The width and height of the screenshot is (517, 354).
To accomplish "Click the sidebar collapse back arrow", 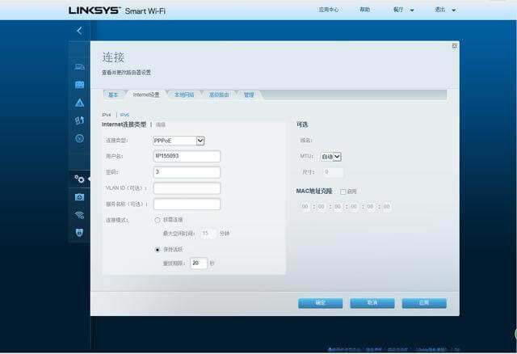I will pyautogui.click(x=79, y=31).
